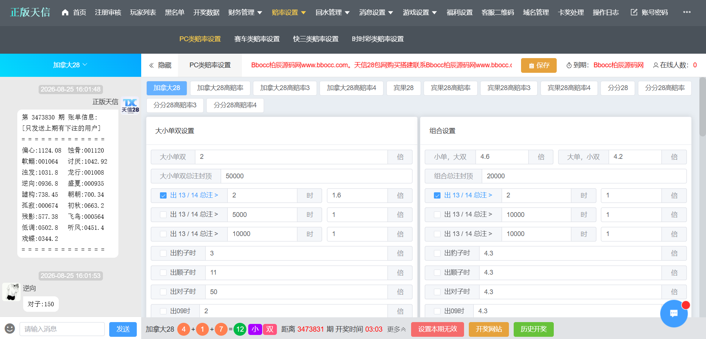
Task: Expand 更多 in the bottom bar
Action: pos(396,329)
